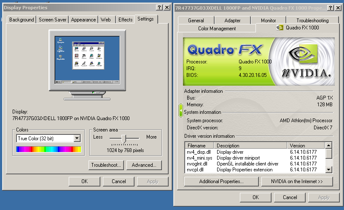Screen dimensions: 344x210
Task: Click the NVIDIA logo in the Quadro FX banner
Action: [x=306, y=61]
